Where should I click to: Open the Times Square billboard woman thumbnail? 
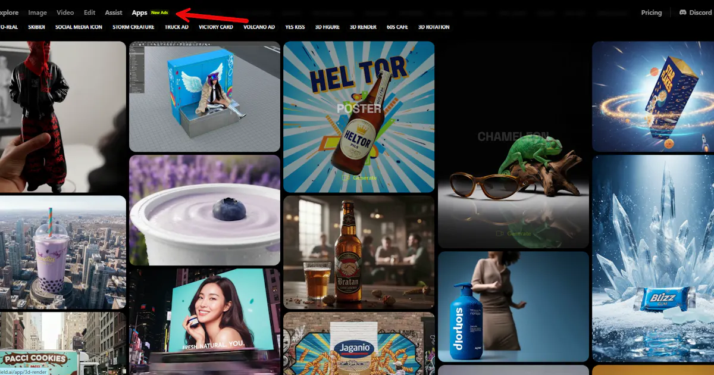[x=205, y=321]
